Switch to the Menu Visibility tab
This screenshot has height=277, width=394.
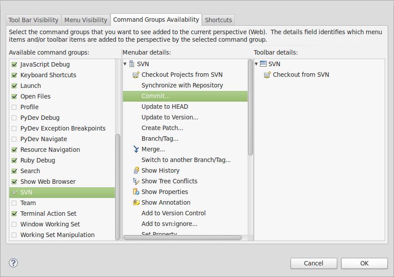(86, 20)
